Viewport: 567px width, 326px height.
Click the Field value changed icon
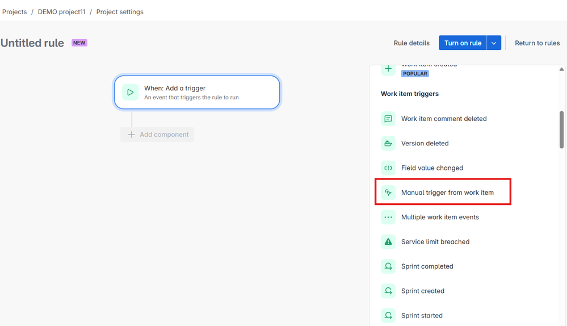click(x=388, y=168)
